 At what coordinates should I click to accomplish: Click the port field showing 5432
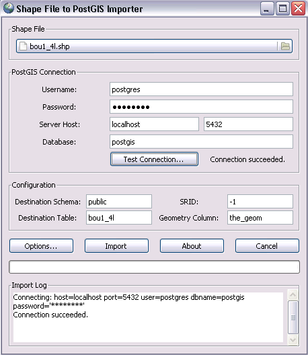point(248,124)
